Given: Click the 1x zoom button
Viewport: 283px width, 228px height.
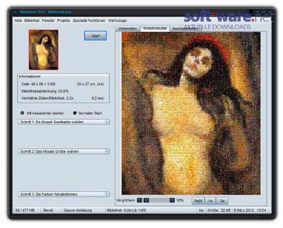Looking at the screenshot, I should tap(210, 201).
